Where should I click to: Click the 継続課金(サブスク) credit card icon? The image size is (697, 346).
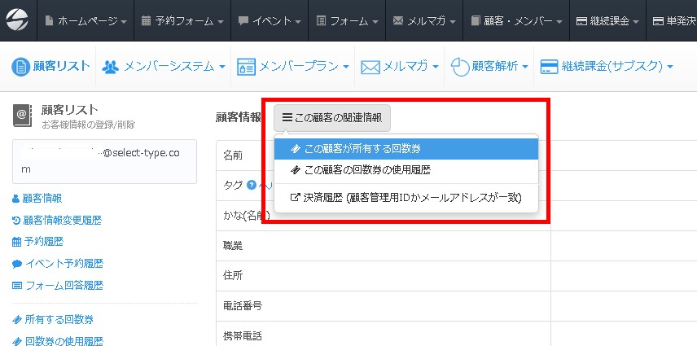click(550, 67)
